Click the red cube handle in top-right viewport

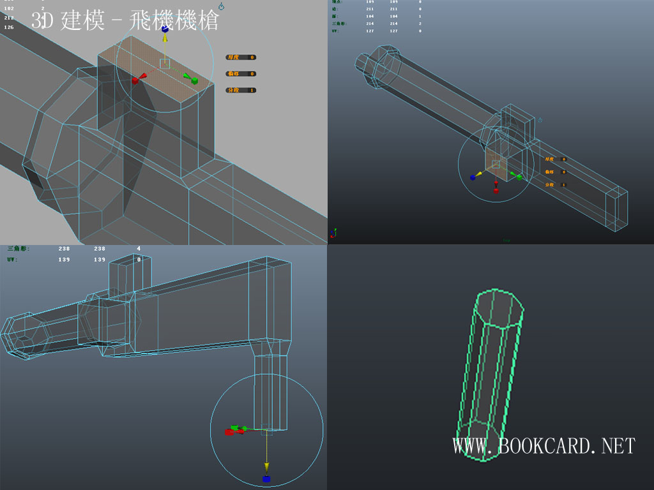496,189
